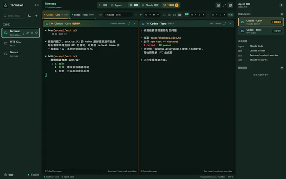Open the Agent dropdown in the top toolbar
Screen dimensions: 286x179
[x=118, y=5]
